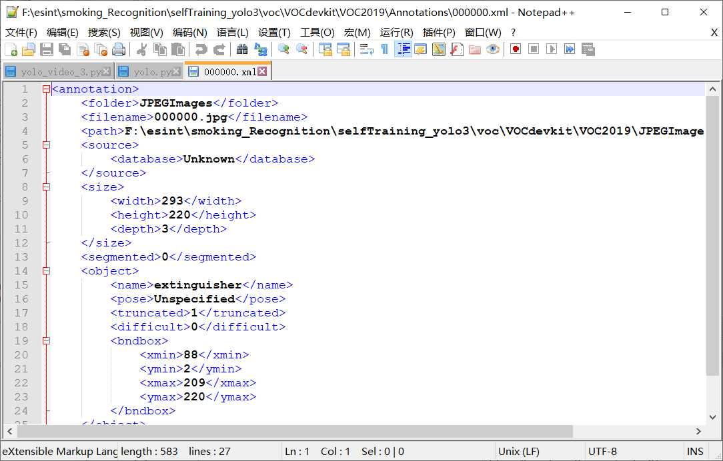Collapse the bndbox fold on line 19

[x=46, y=341]
